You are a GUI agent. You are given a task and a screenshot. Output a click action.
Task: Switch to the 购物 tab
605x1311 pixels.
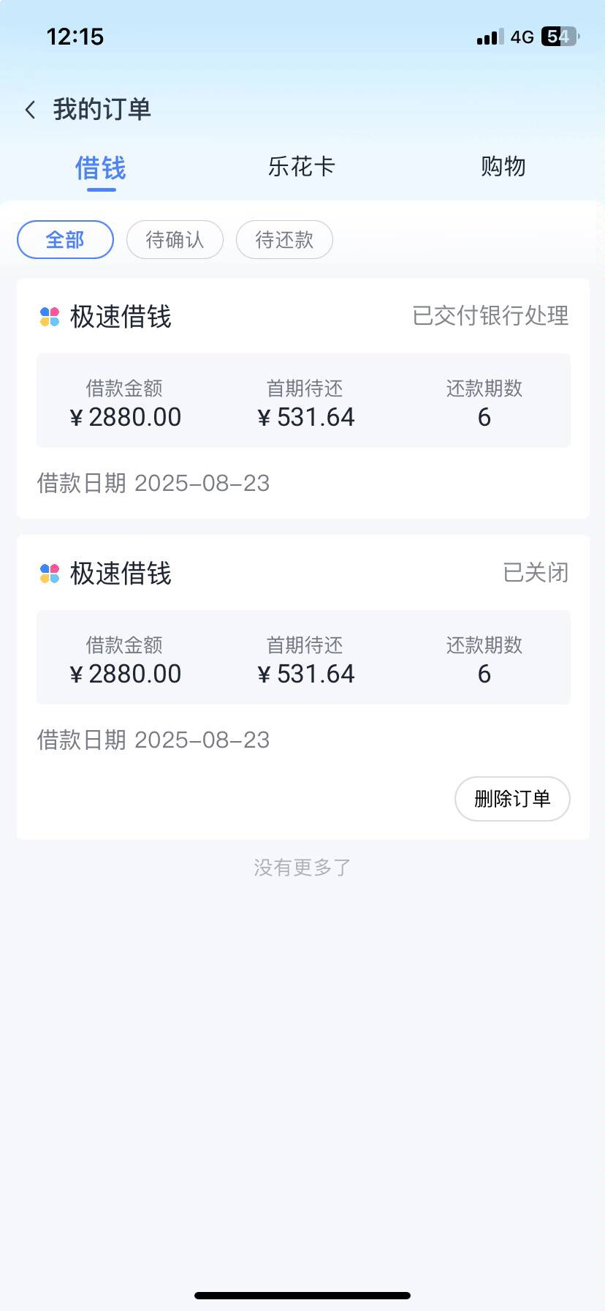[x=503, y=167]
